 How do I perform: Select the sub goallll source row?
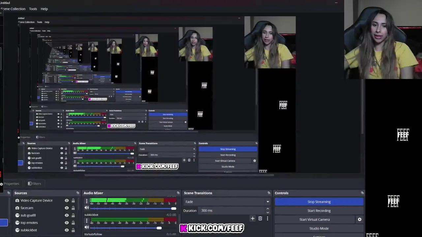point(45,215)
